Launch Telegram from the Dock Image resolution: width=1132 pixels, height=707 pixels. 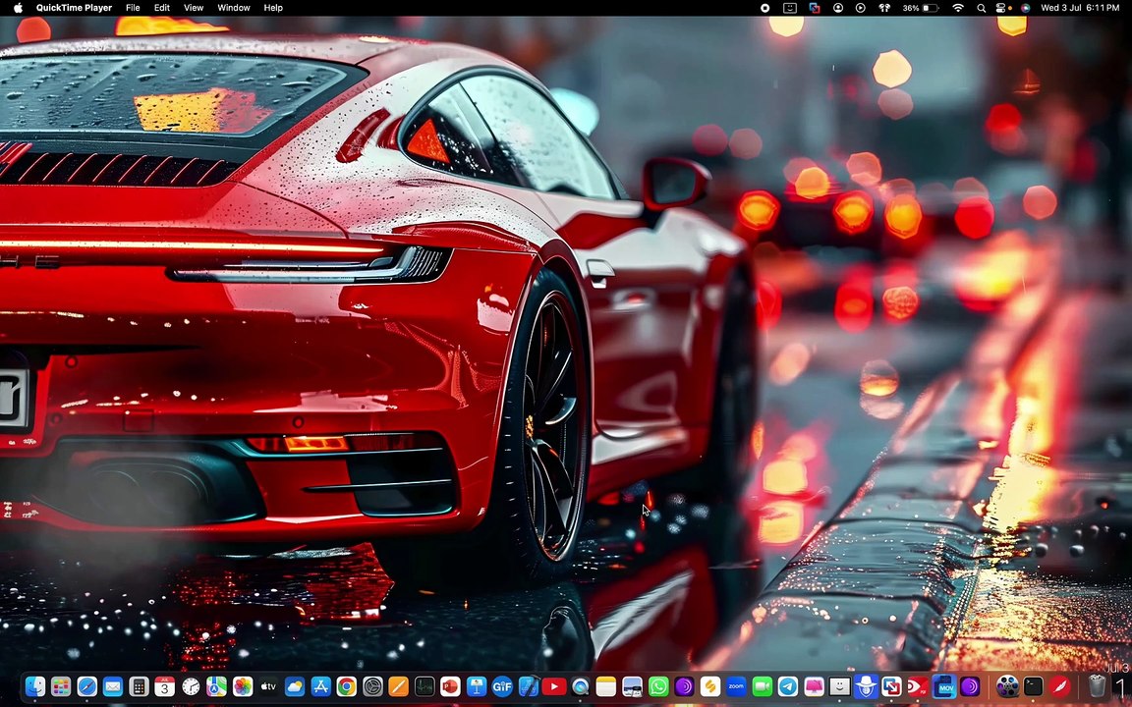788,686
